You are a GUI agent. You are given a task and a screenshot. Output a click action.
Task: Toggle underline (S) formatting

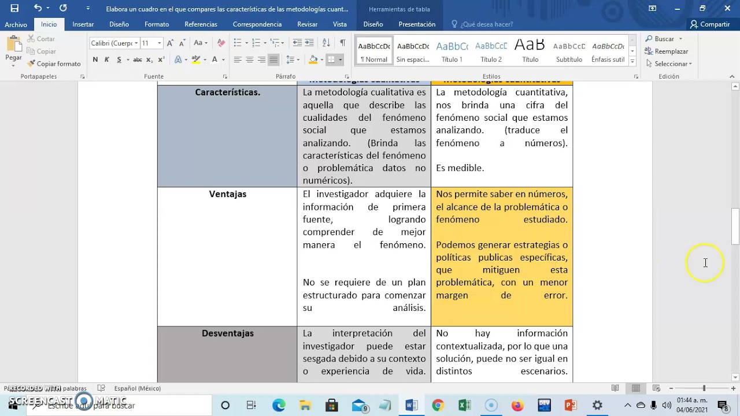click(x=119, y=60)
